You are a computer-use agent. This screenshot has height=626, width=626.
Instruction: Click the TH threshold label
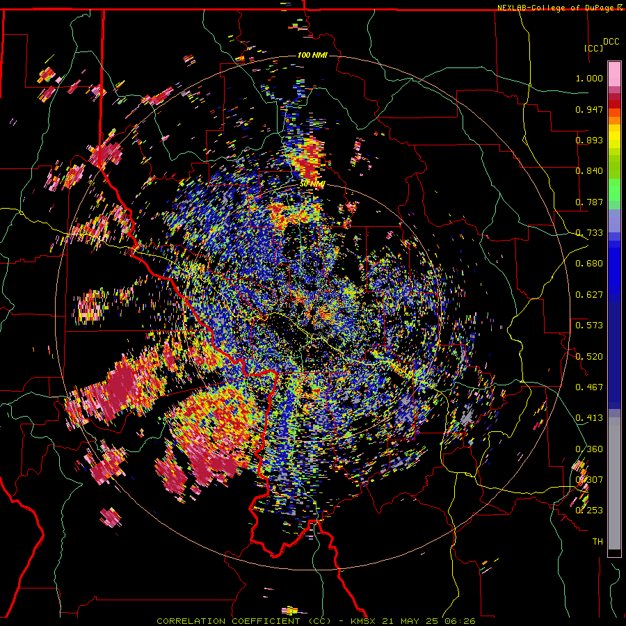point(597,542)
